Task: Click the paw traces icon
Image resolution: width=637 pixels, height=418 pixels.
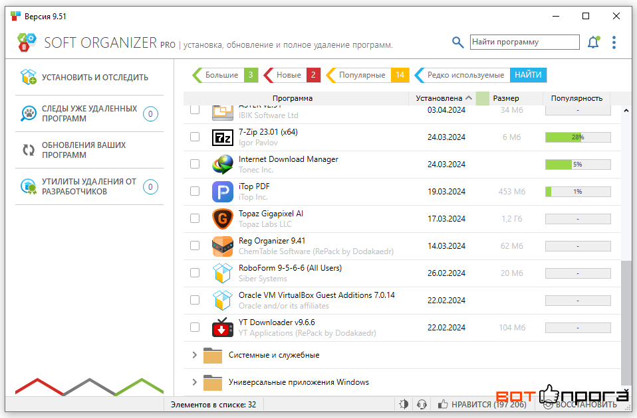Action: coord(29,114)
